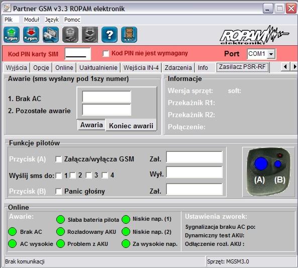The height and width of the screenshot is (268, 298).
Task: Switch to the Opcje tab
Action: tap(41, 68)
